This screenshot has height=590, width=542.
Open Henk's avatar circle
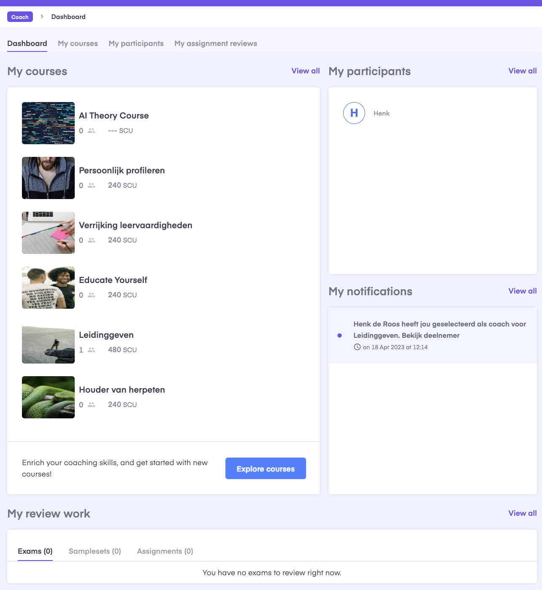pos(354,113)
